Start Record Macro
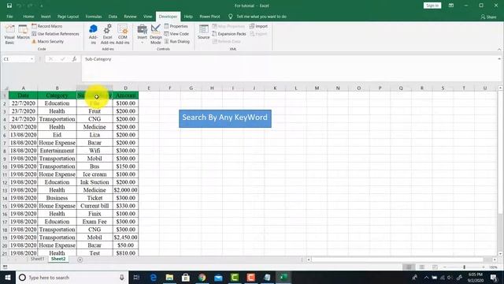The width and height of the screenshot is (504, 284). click(x=47, y=26)
